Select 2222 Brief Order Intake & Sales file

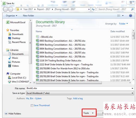tap(64, 64)
